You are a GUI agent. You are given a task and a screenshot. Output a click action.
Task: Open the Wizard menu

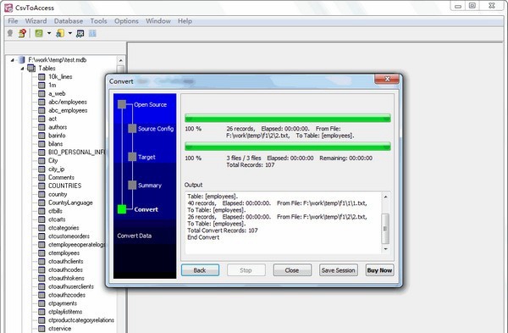pos(36,21)
